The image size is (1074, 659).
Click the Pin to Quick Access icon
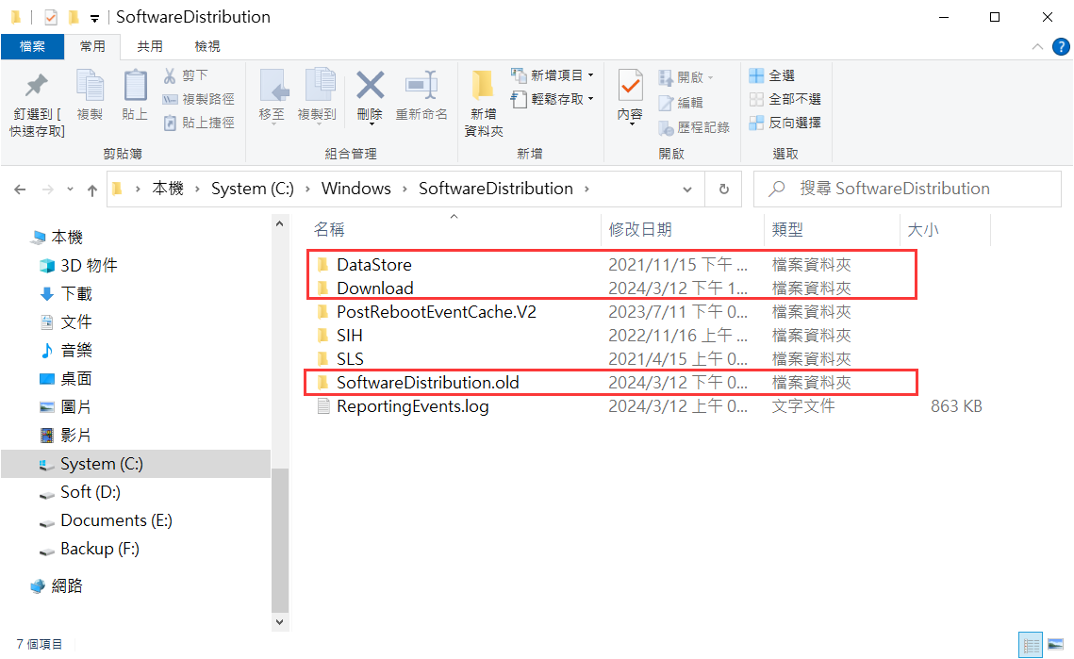point(36,87)
